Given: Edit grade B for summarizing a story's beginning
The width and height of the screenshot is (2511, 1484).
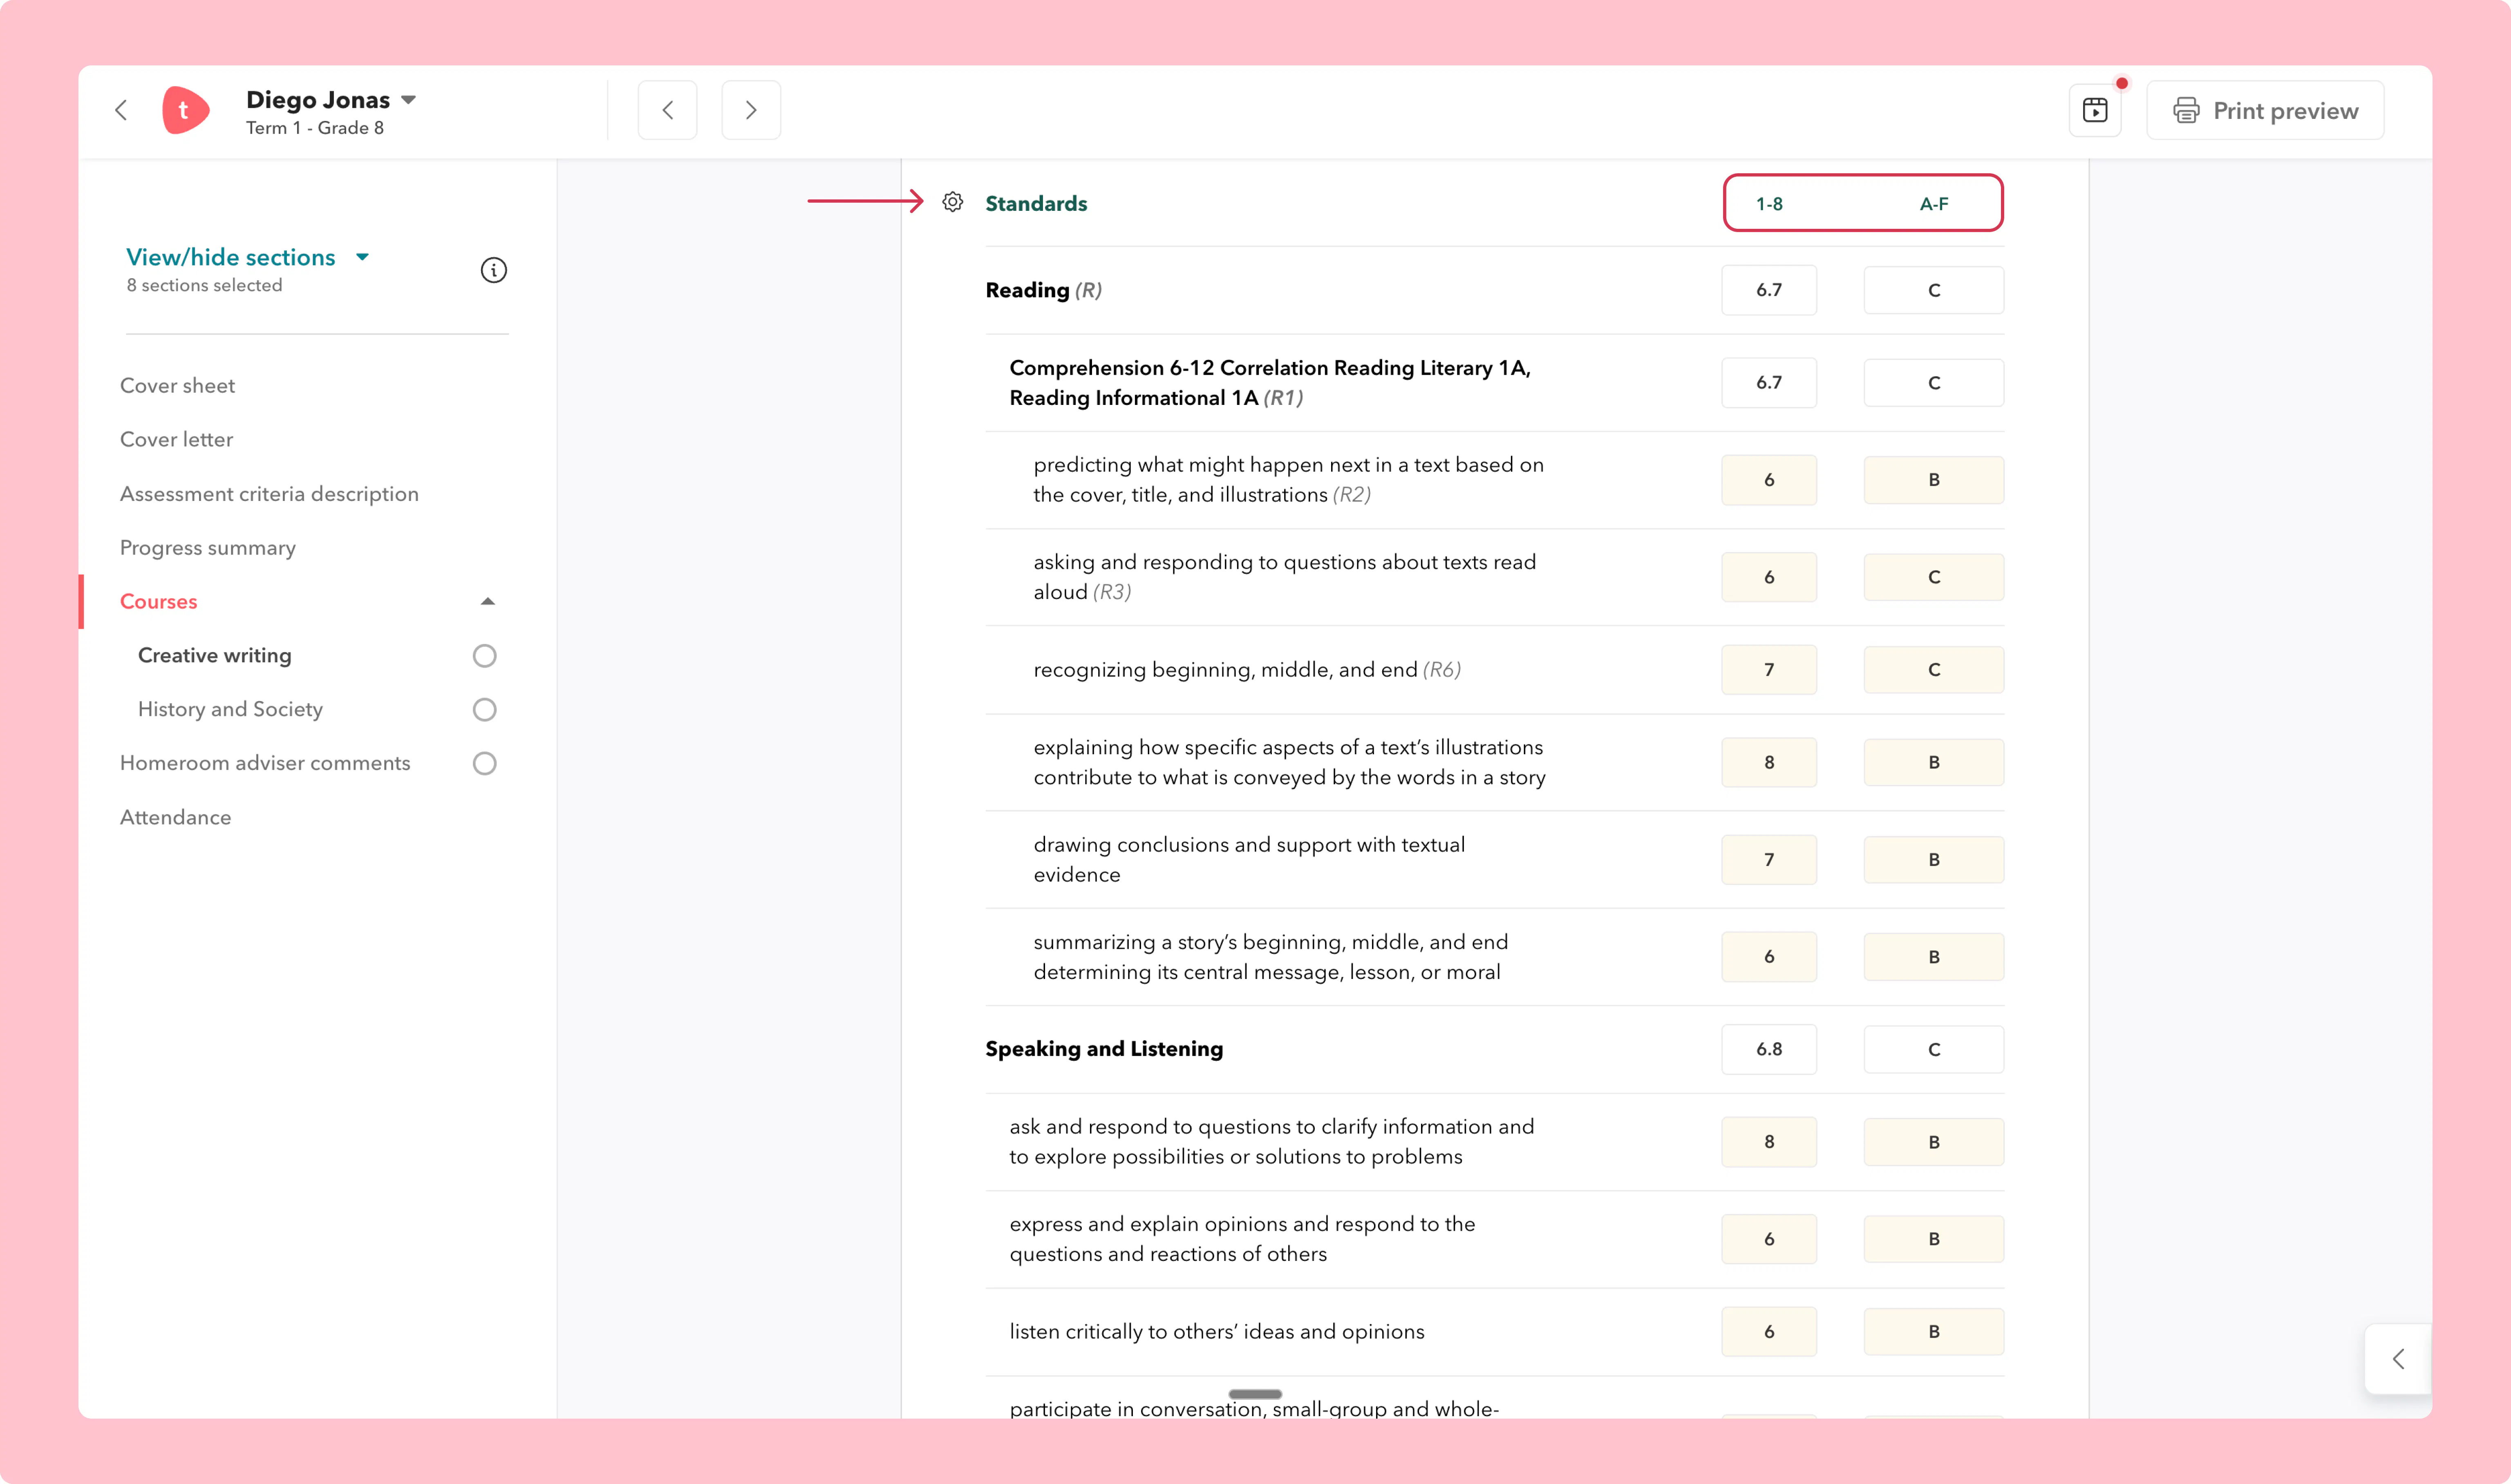Looking at the screenshot, I should pos(1933,957).
